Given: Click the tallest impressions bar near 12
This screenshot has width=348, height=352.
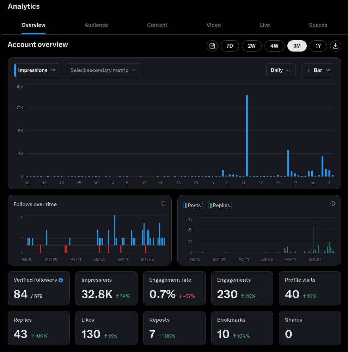Looking at the screenshot, I should [247, 136].
